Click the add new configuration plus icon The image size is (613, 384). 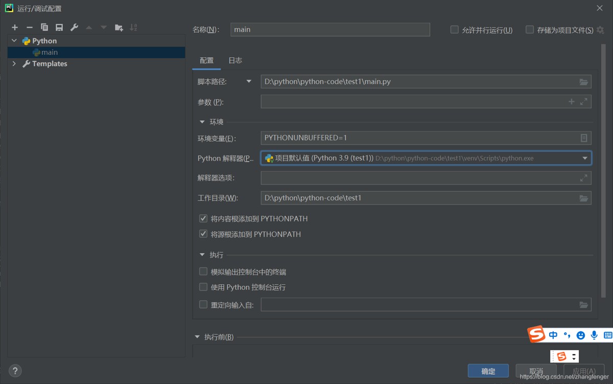click(15, 28)
